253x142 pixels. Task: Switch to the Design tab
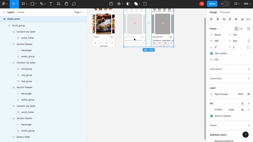coord(213,12)
